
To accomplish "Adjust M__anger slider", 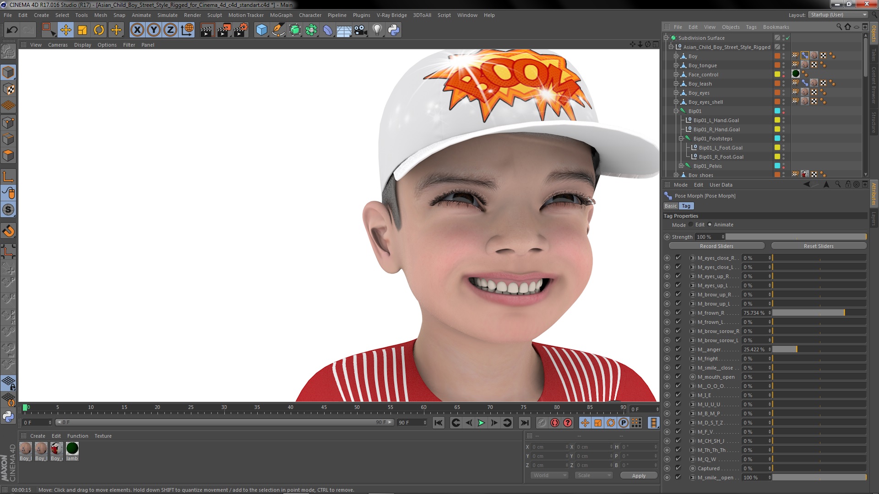I will tap(819, 349).
